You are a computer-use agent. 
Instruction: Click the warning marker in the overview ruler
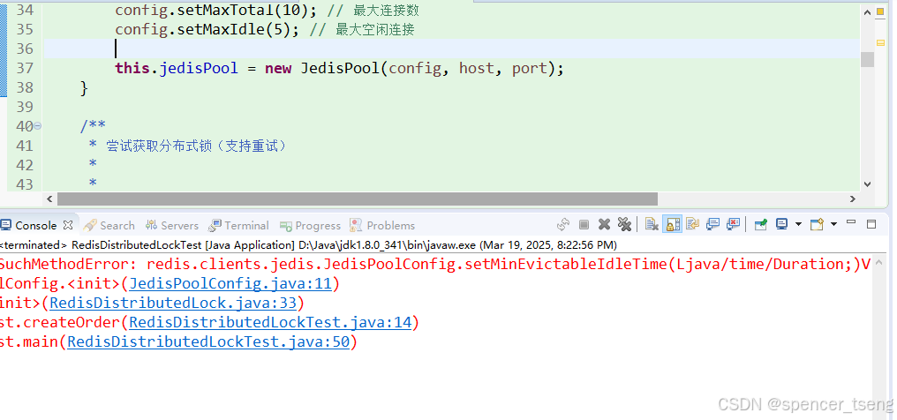tap(881, 12)
